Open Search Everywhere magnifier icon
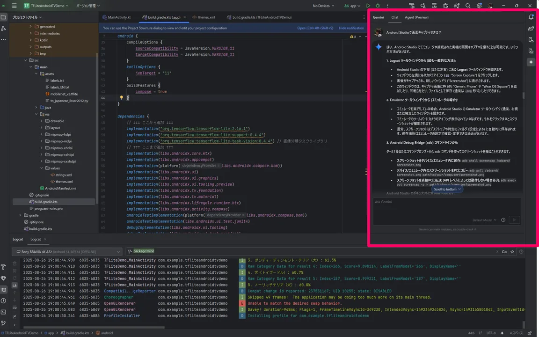Image resolution: width=539 pixels, height=337 pixels. pyautogui.click(x=468, y=6)
